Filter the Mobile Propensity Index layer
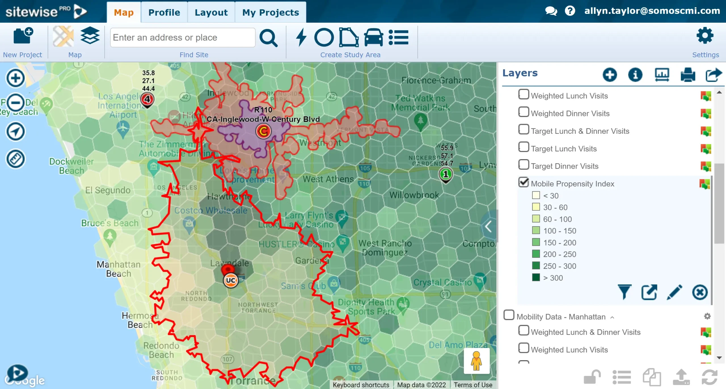The image size is (726, 389). pyautogui.click(x=624, y=292)
